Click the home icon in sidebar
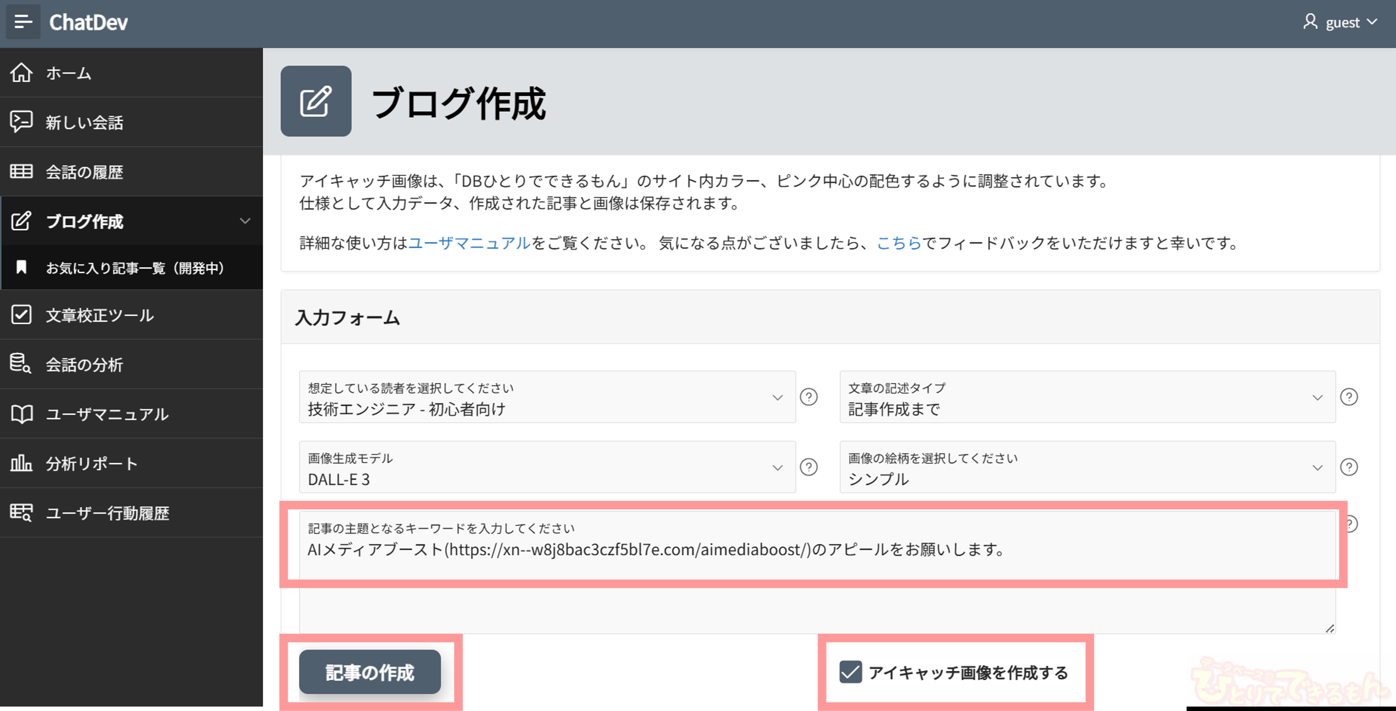The image size is (1396, 711). [22, 73]
